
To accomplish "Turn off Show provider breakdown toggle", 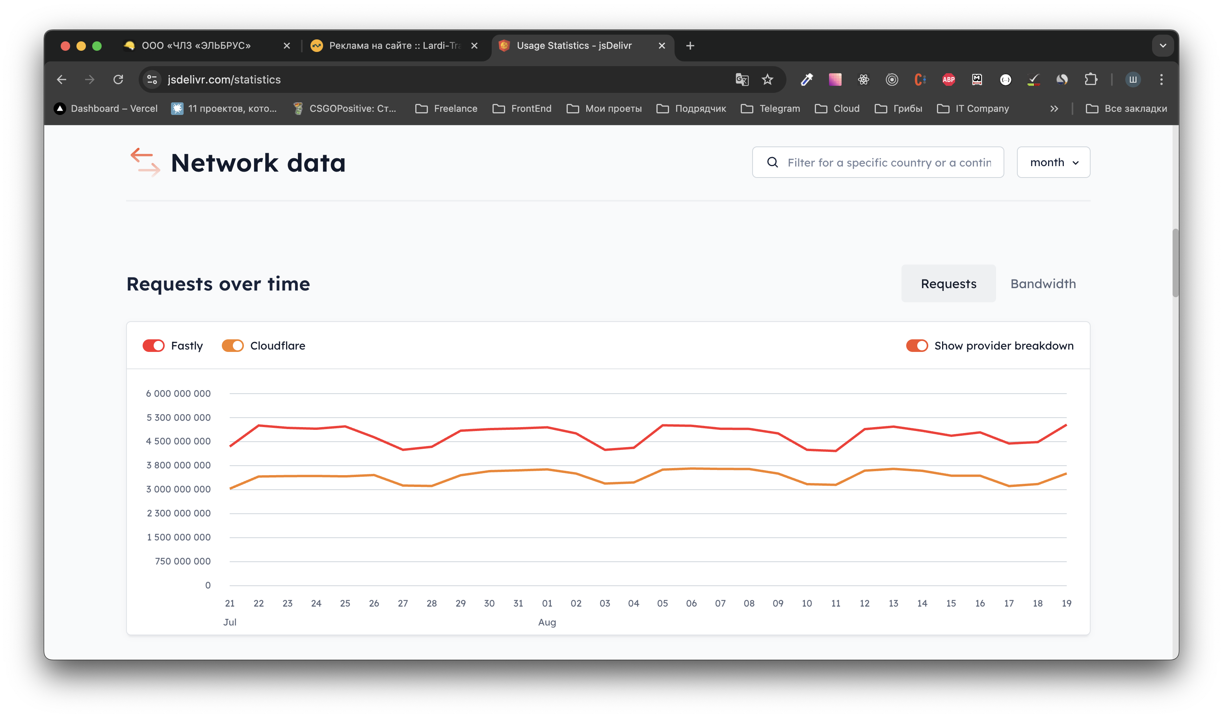I will (x=917, y=346).
